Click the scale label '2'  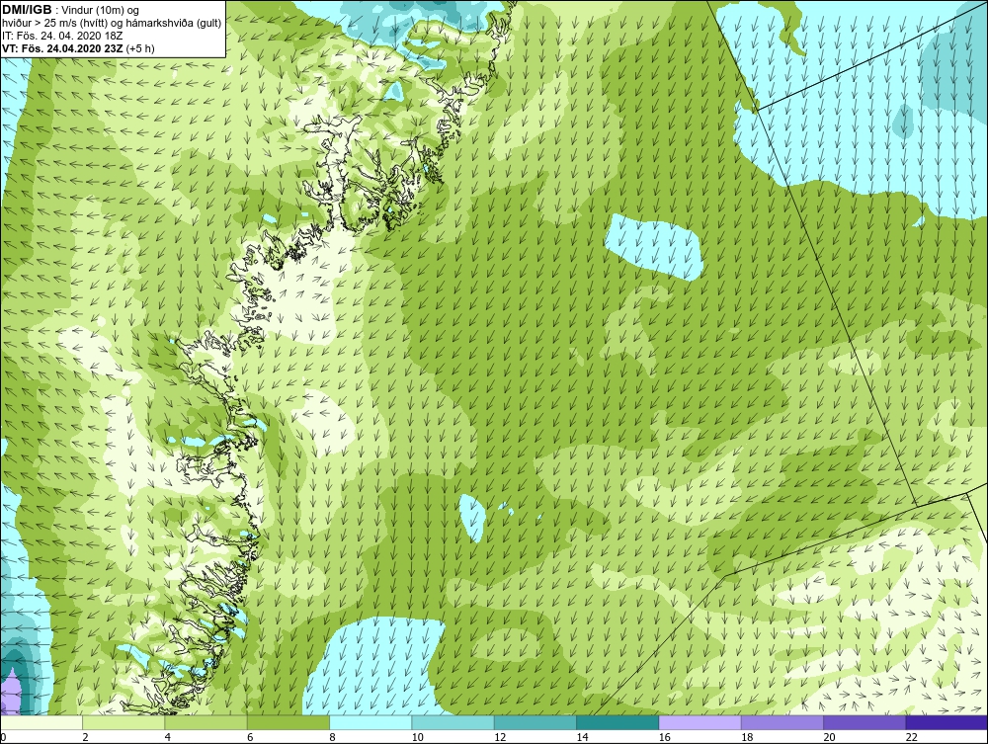point(85,738)
